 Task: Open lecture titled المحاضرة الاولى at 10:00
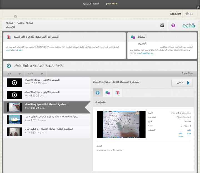click(x=42, y=80)
